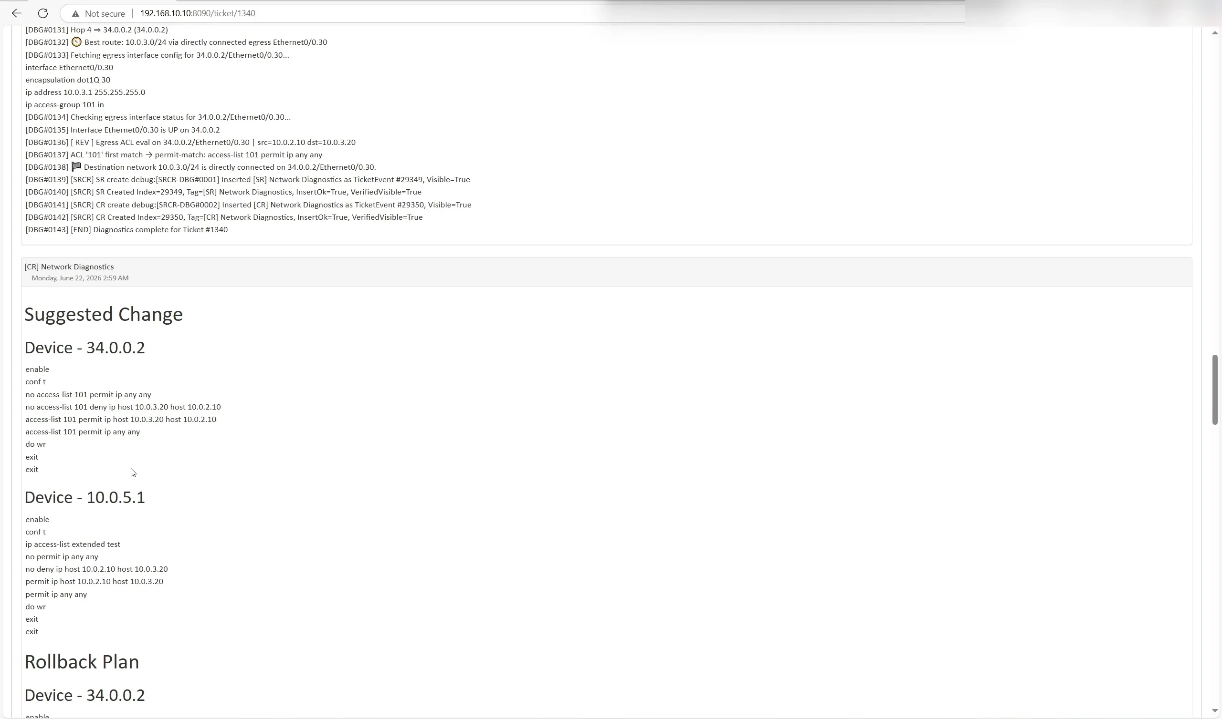Click the 'Device - 10.0.5.1' heading

(84, 497)
